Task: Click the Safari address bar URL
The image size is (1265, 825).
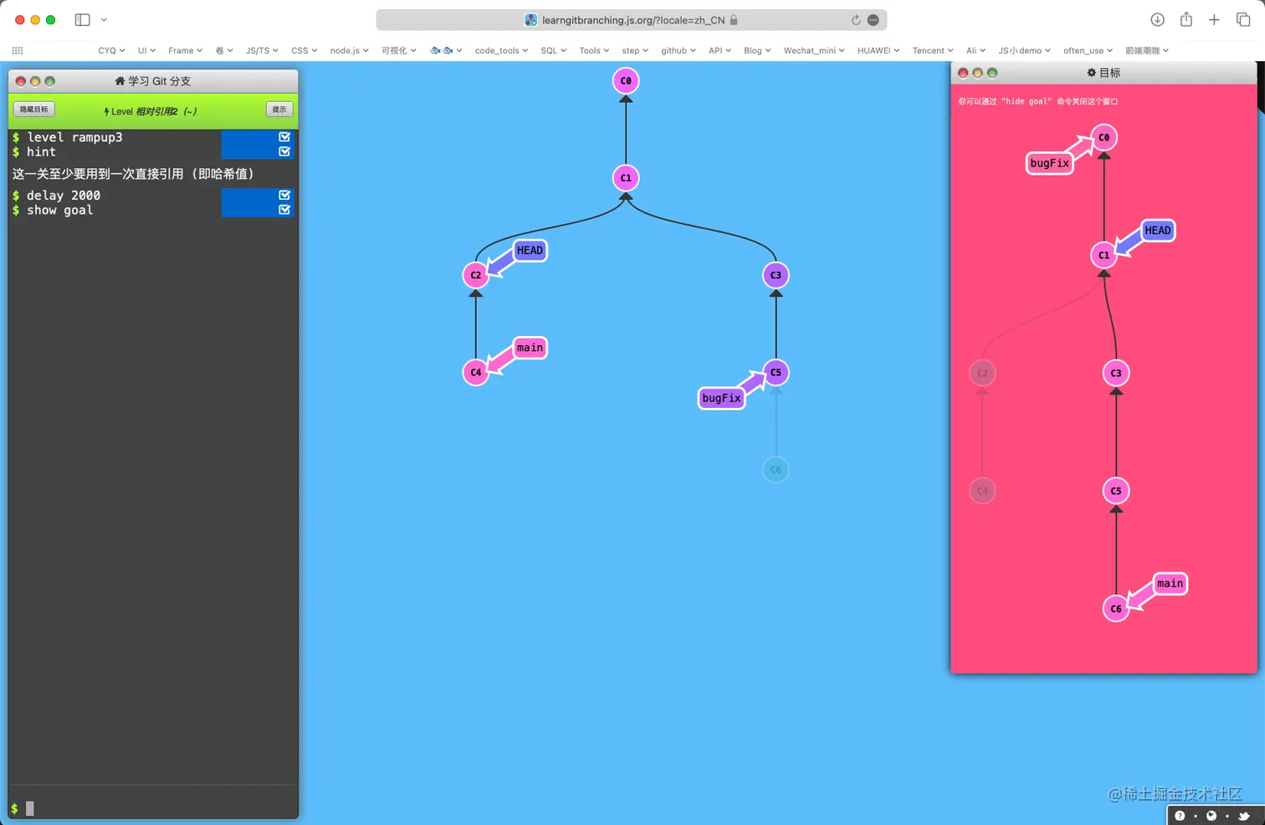Action: [632, 20]
